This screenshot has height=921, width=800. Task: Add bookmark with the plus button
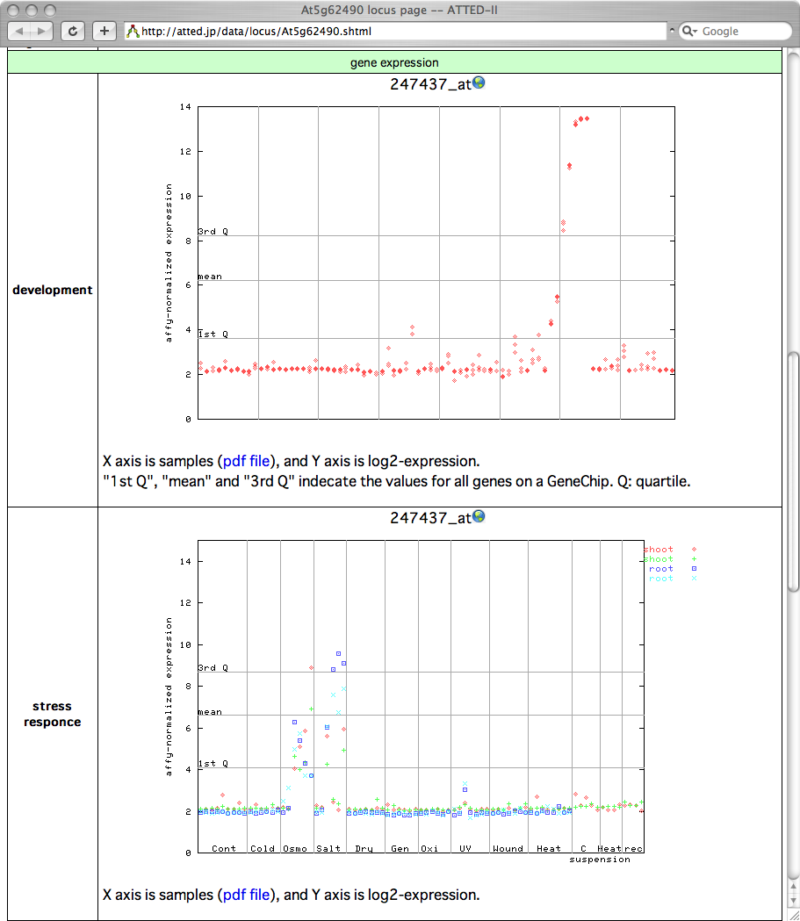pyautogui.click(x=105, y=31)
